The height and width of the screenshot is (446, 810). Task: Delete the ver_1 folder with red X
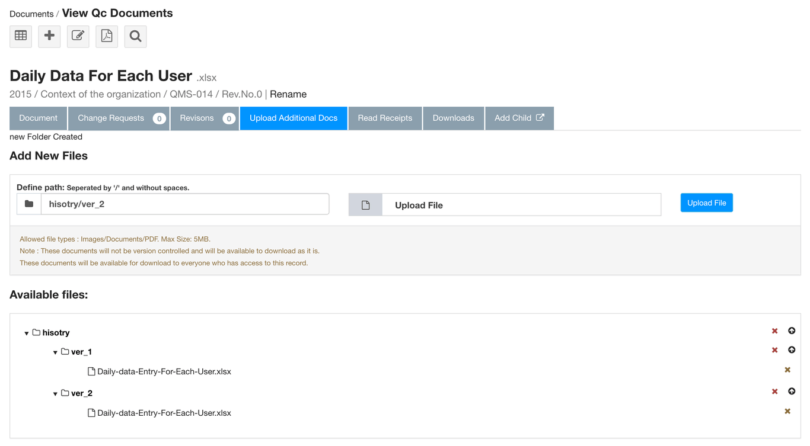point(774,350)
